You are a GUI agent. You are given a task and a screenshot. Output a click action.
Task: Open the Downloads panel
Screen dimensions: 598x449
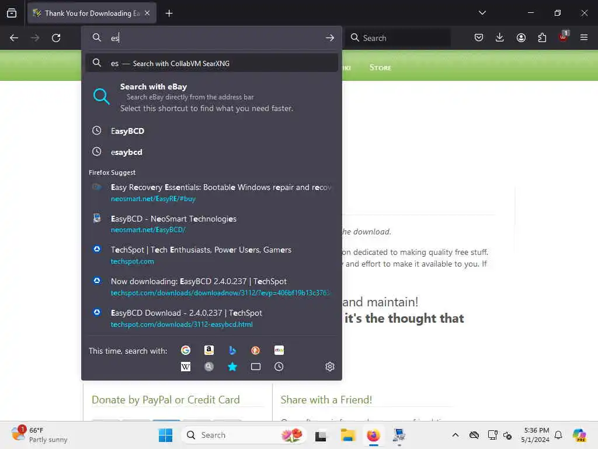(500, 37)
